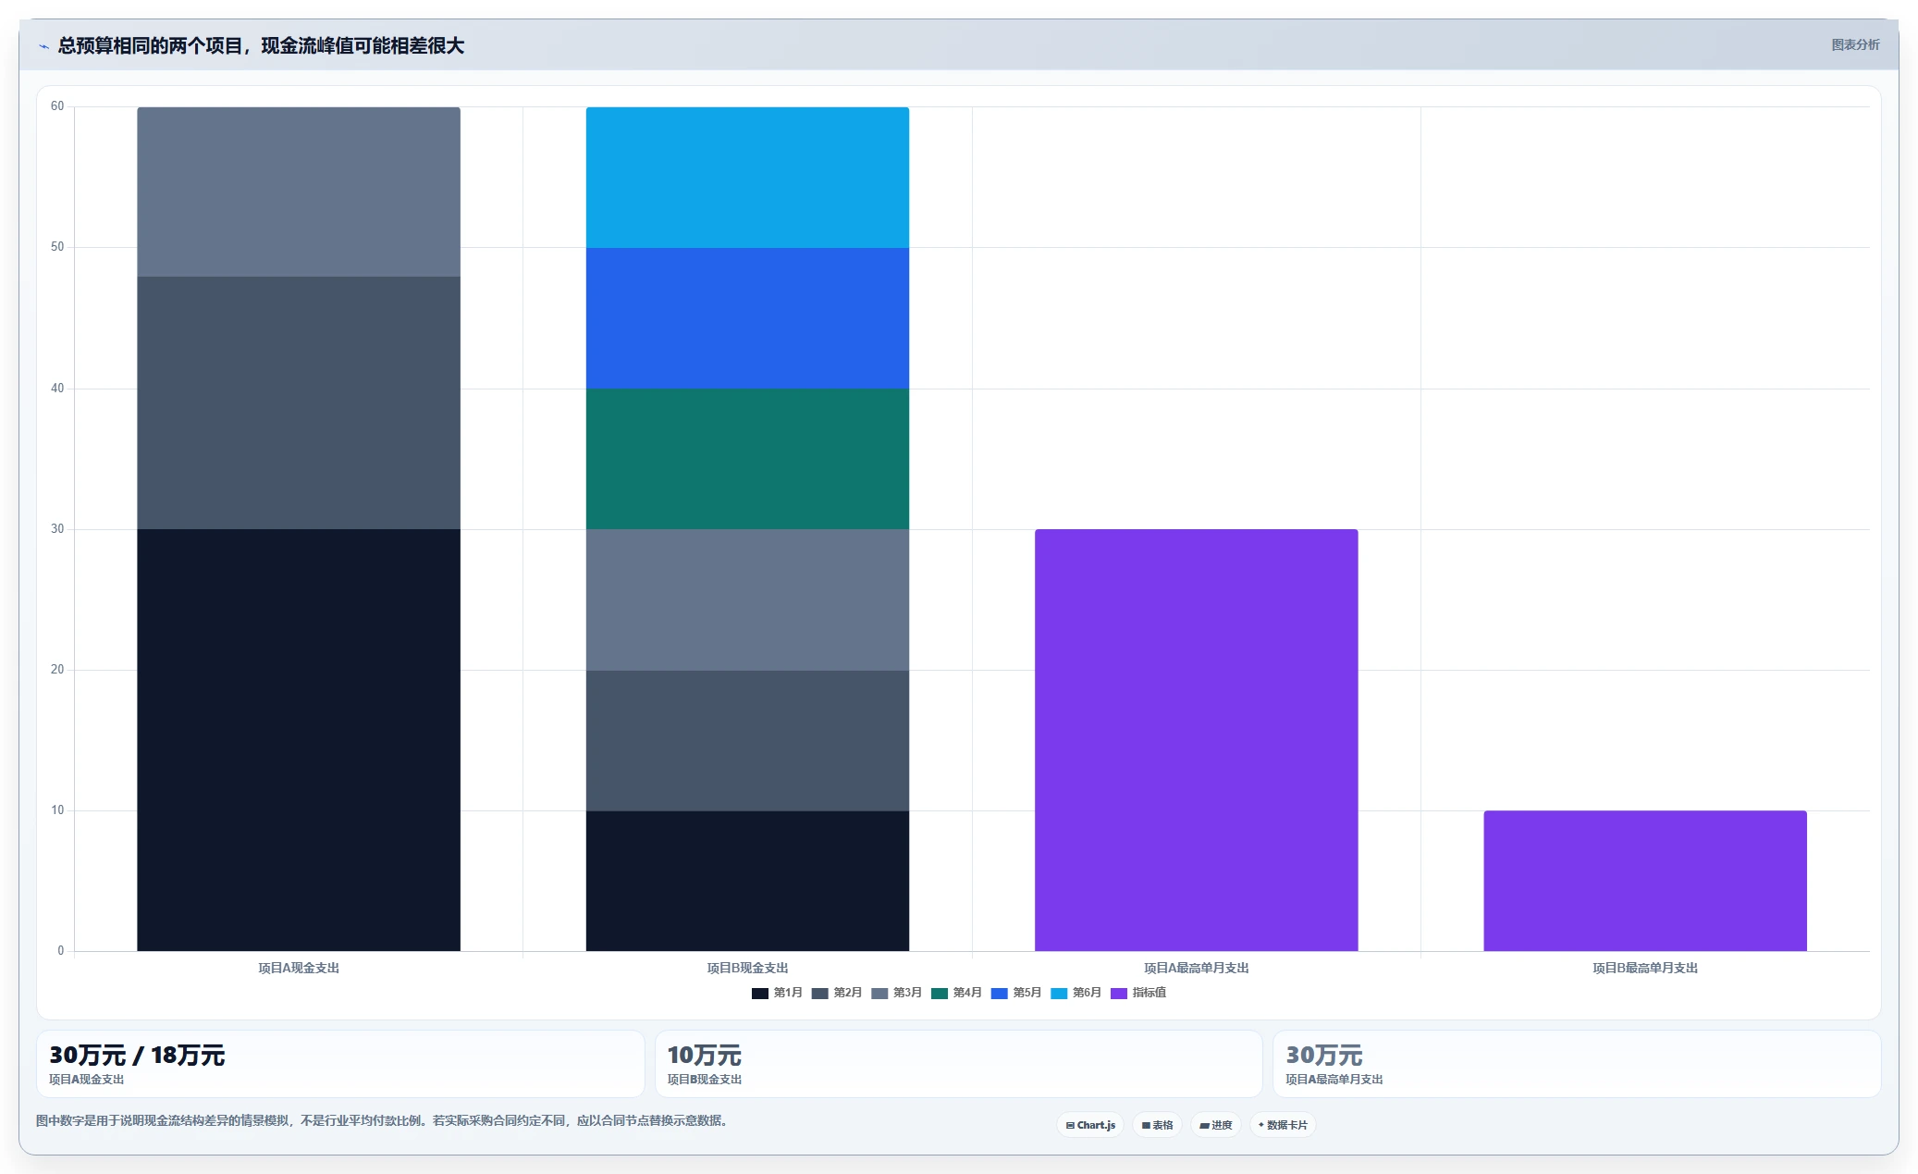Click the chart title 总预算相同的两个项目
The width and height of the screenshot is (1918, 1174).
coord(261,45)
